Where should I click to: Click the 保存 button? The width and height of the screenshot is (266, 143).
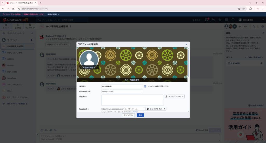tap(140, 115)
